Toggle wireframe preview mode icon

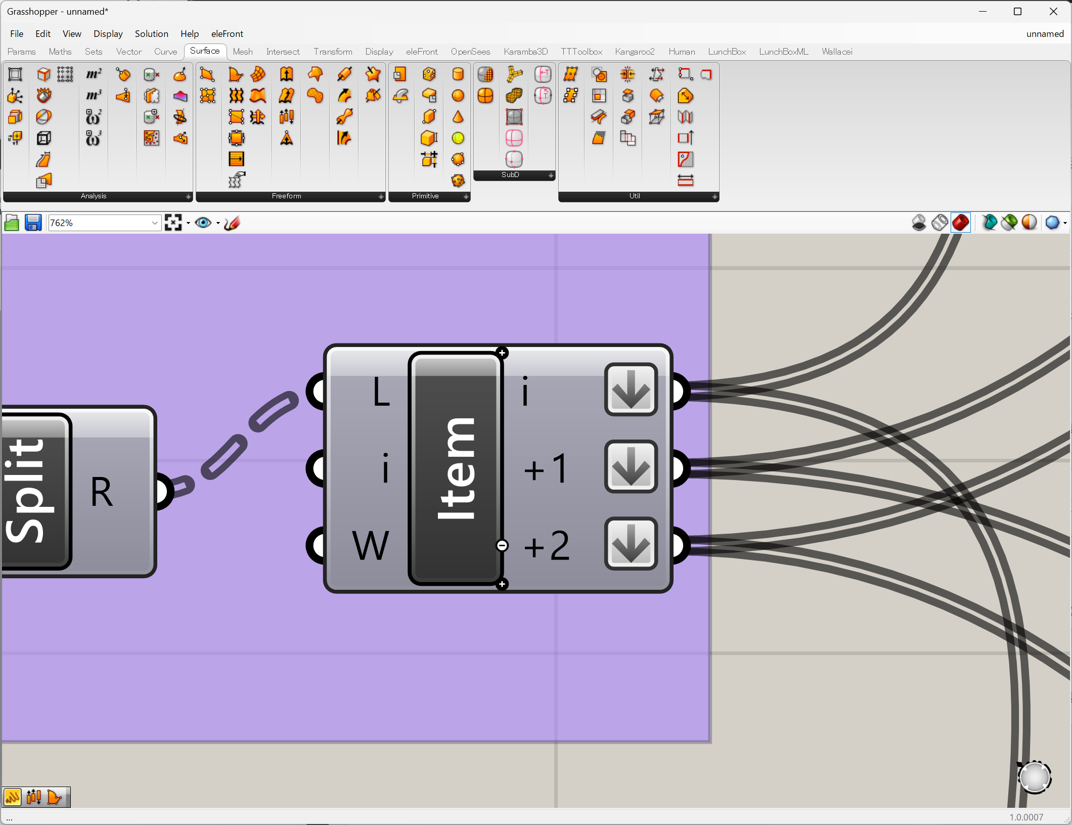tap(940, 223)
